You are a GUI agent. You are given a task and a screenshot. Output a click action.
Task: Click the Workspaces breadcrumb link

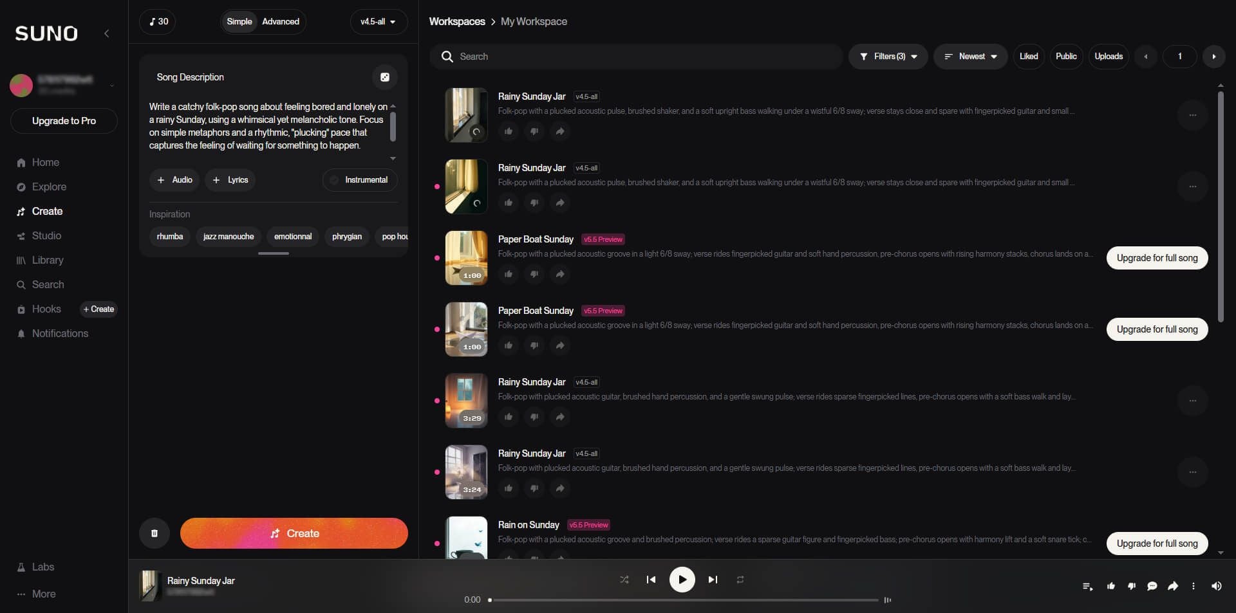point(457,21)
